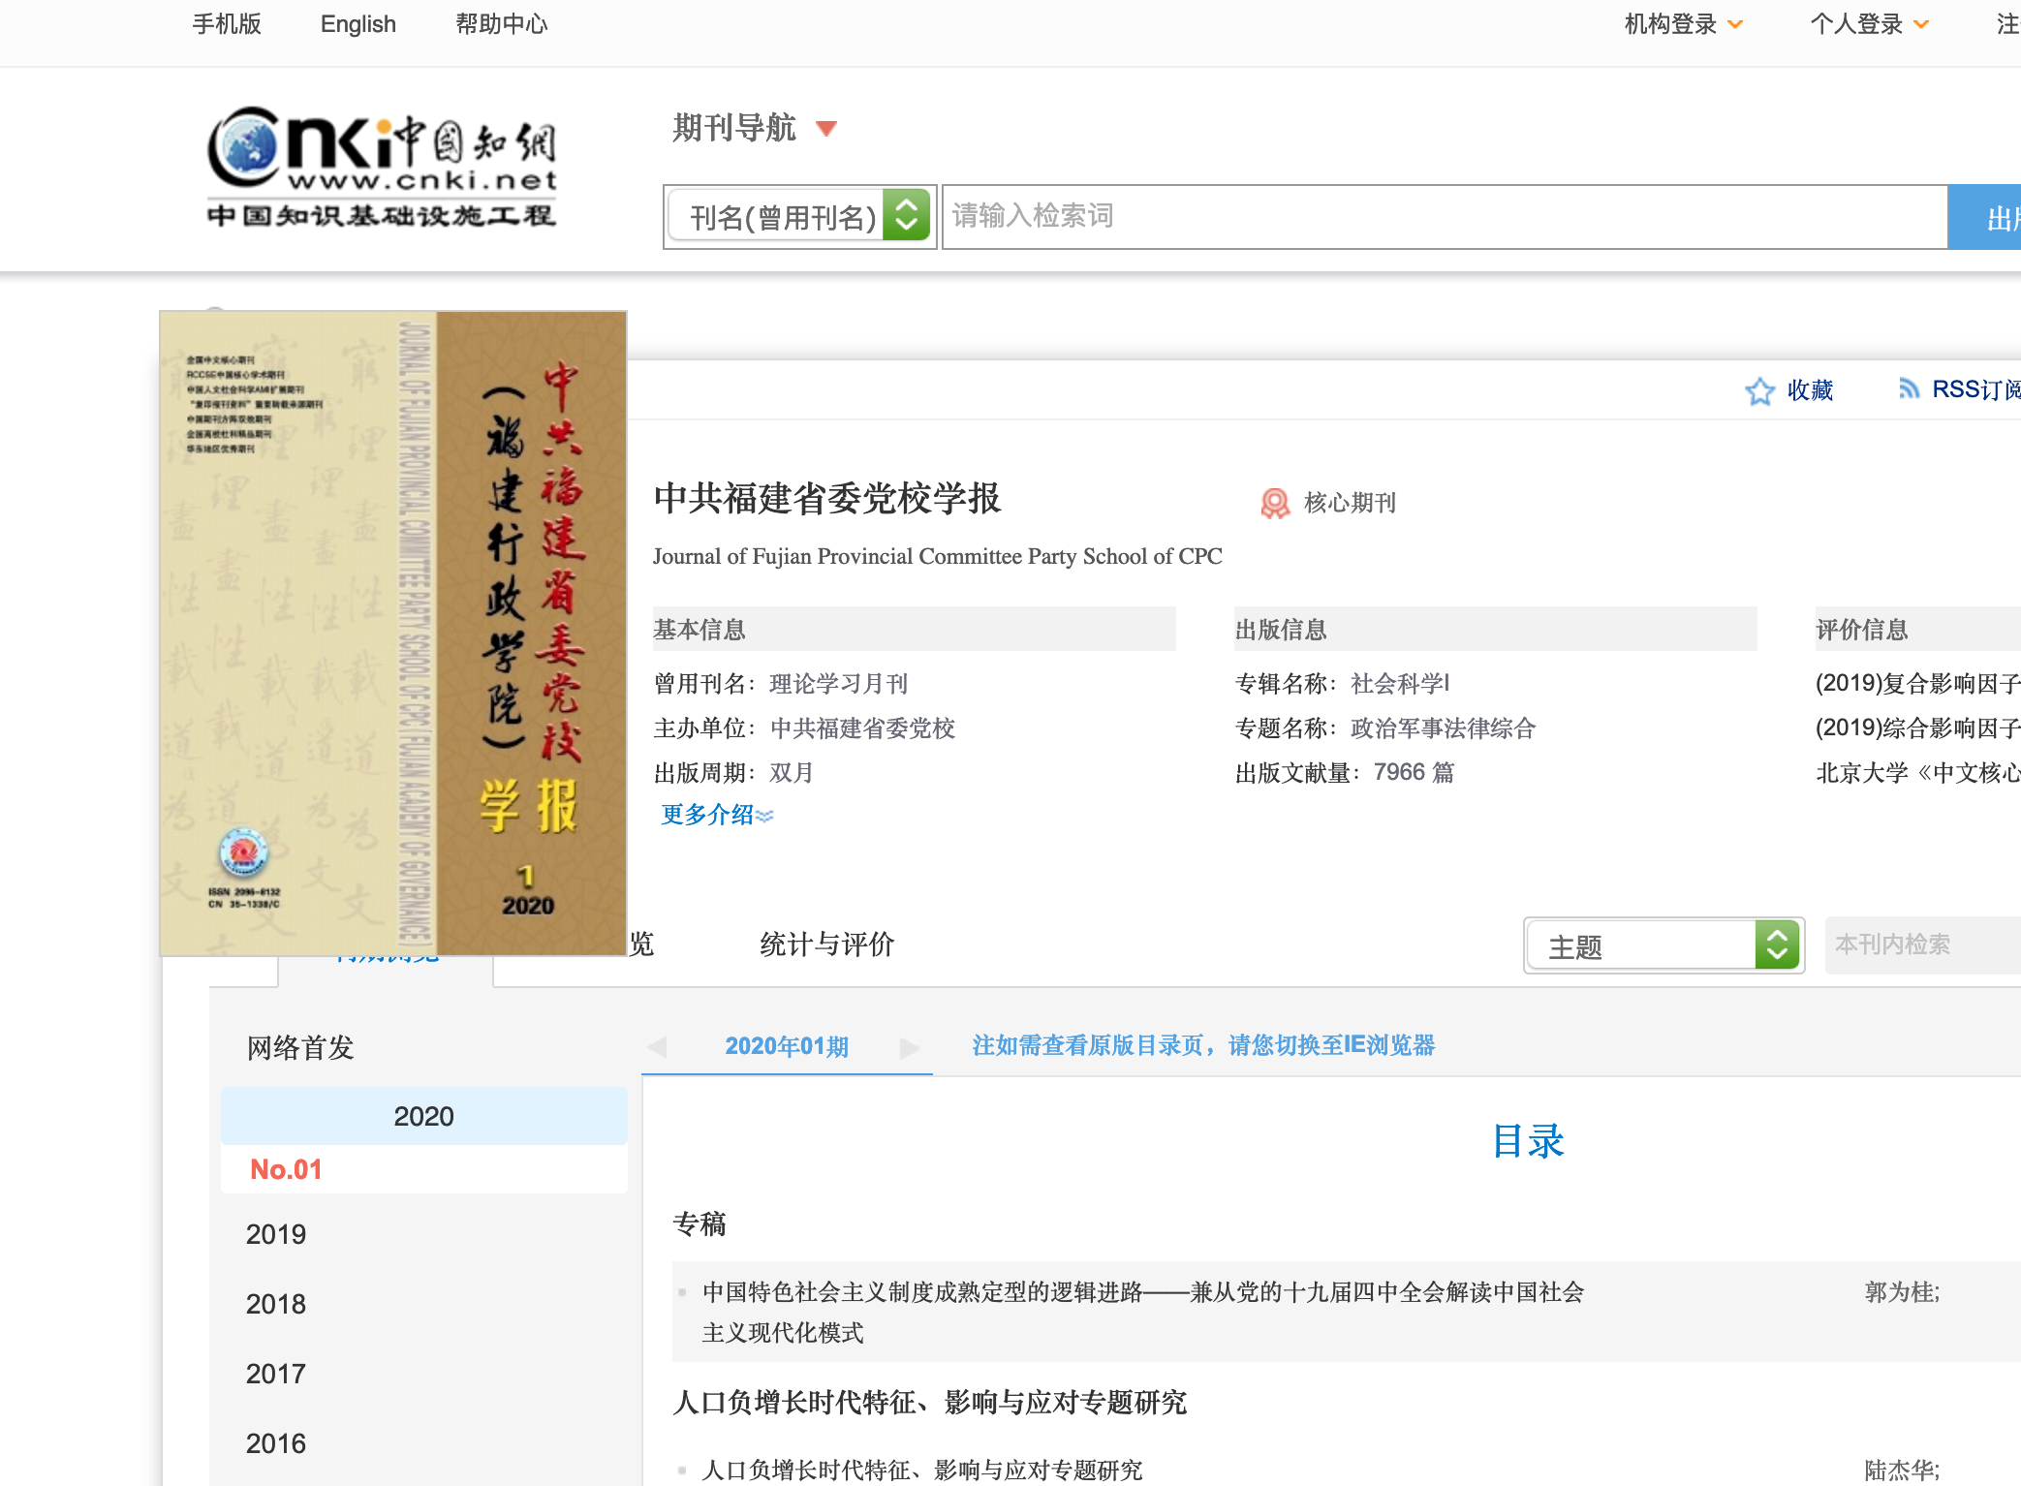Open the article 人口负增长时代特征、影响与应对专题研究
The width and height of the screenshot is (2021, 1486).
coord(922,1471)
